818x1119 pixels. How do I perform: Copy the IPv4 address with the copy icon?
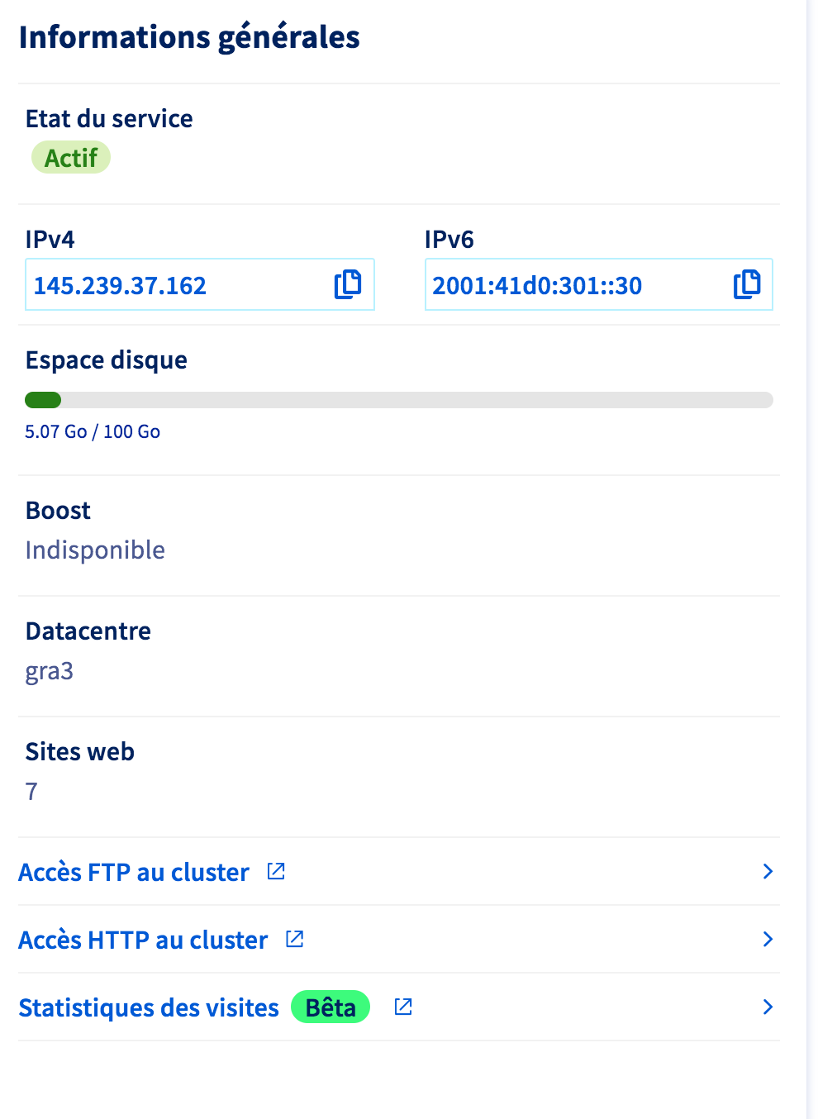(x=348, y=284)
